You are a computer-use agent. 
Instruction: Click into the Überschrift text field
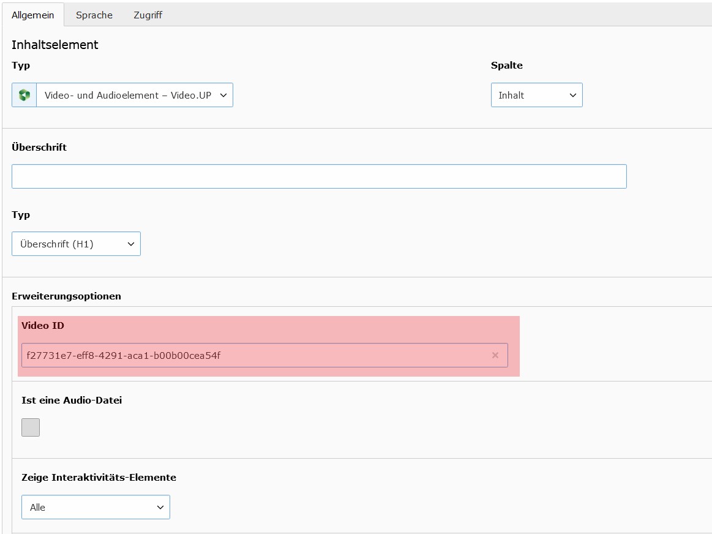318,176
